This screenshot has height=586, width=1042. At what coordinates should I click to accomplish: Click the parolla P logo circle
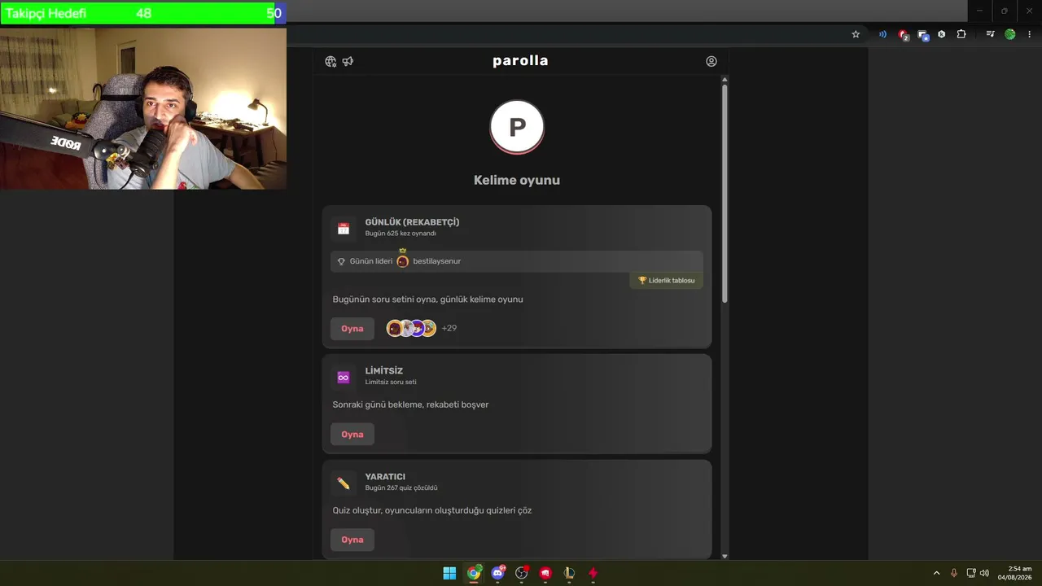pos(517,127)
